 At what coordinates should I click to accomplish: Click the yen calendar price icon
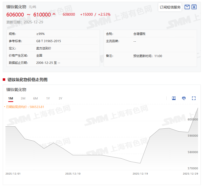[x=194, y=7]
